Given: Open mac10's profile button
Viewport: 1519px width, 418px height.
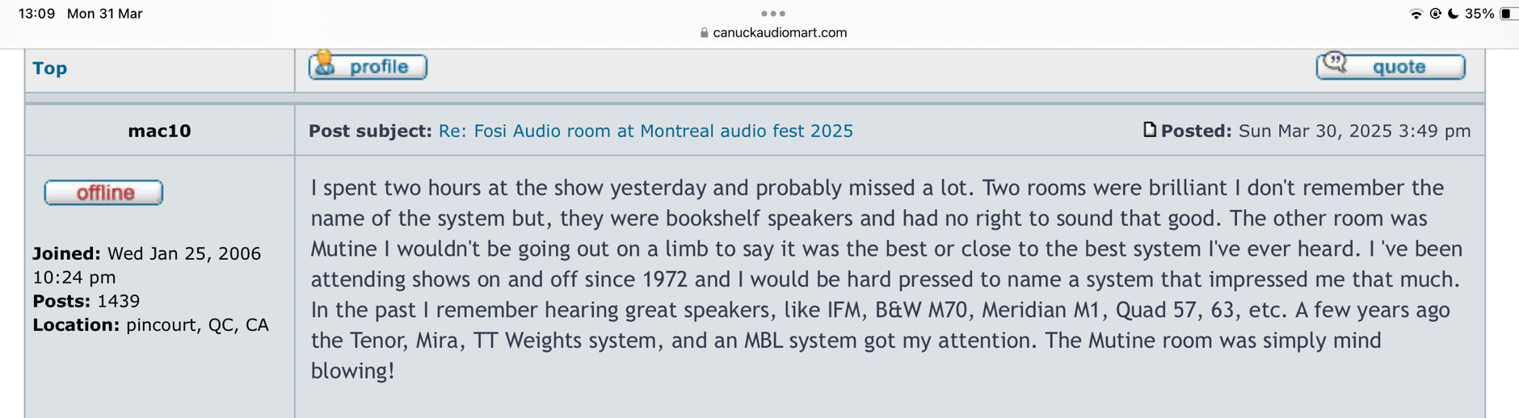Looking at the screenshot, I should 368,67.
